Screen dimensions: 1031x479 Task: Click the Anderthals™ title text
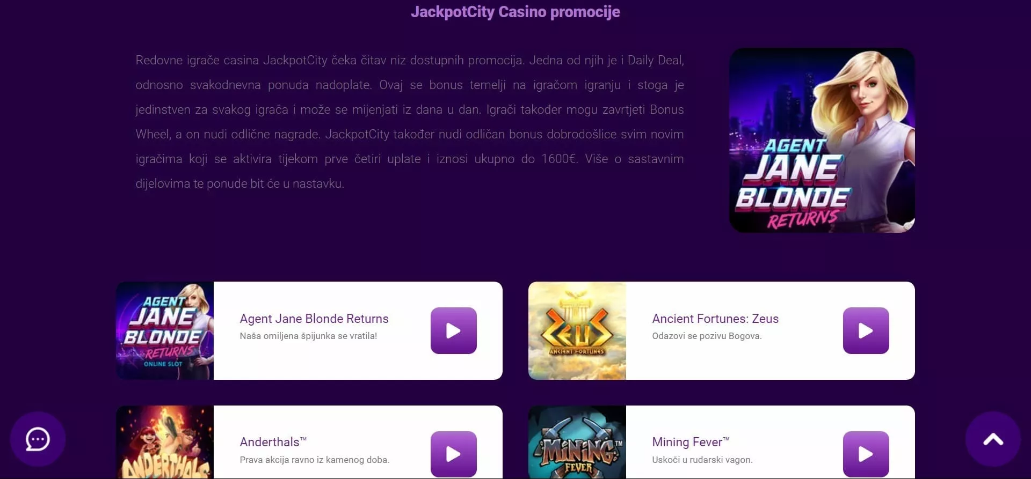click(x=273, y=442)
